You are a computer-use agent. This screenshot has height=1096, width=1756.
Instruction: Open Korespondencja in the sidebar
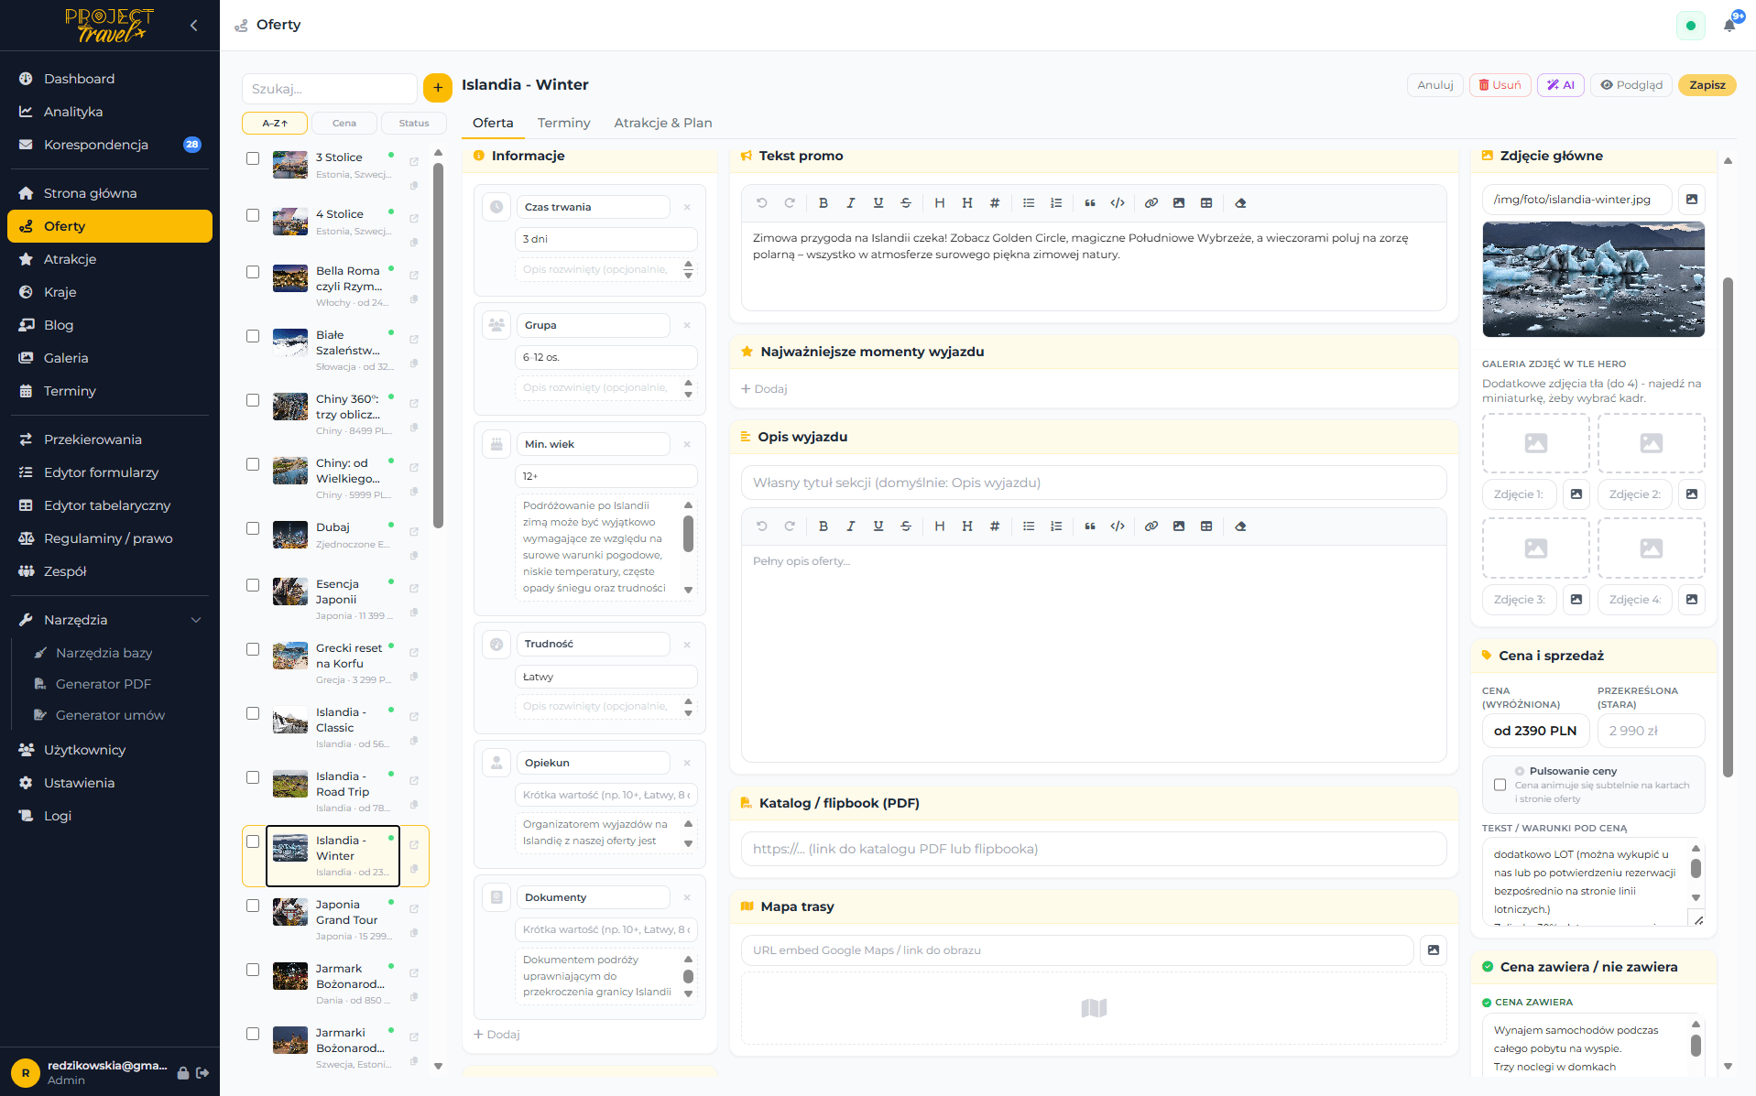pyautogui.click(x=110, y=145)
